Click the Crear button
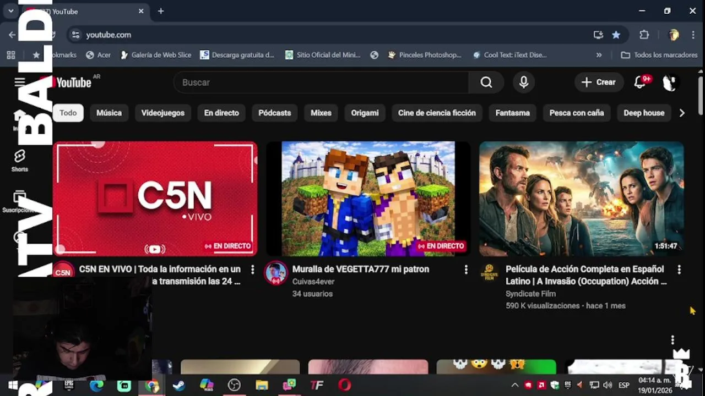 click(599, 82)
